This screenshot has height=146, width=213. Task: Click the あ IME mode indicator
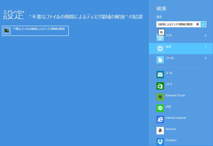pos(161,32)
